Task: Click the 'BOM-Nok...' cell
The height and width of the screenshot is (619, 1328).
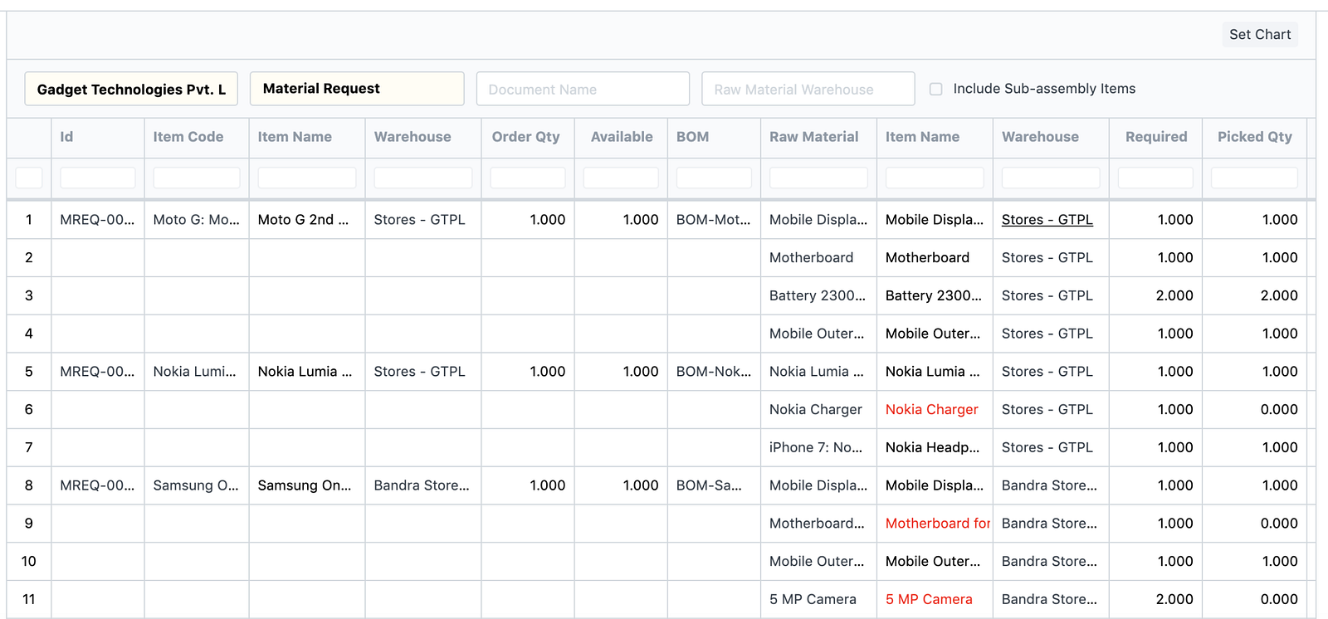Action: tap(713, 372)
